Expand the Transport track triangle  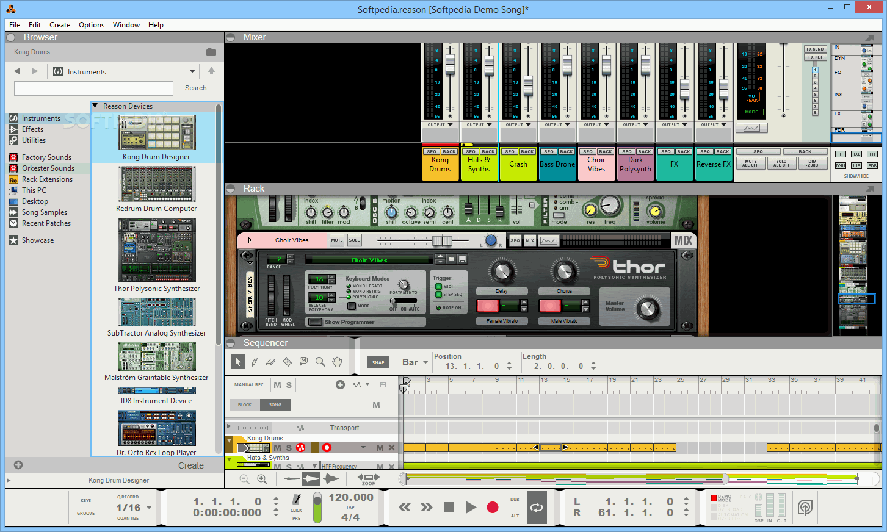pyautogui.click(x=229, y=427)
